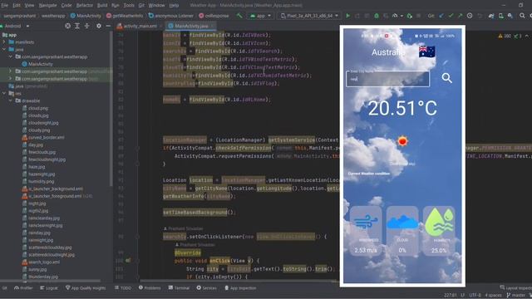
Task: Open the Profiler tool window
Action: coord(23,288)
